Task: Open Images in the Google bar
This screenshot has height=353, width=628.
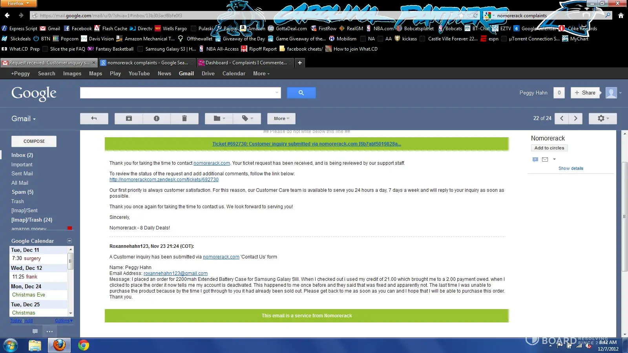Action: (x=72, y=74)
